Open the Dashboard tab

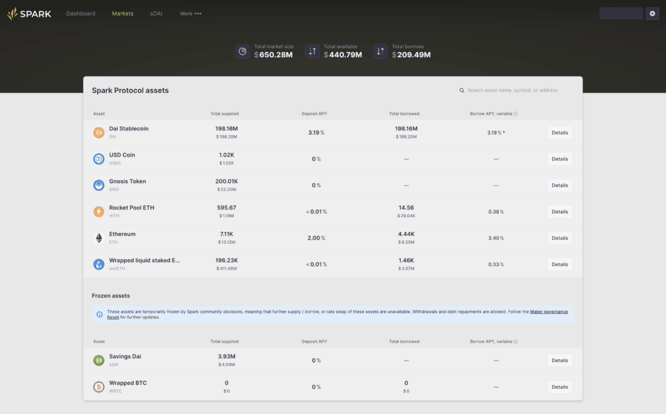tap(81, 14)
